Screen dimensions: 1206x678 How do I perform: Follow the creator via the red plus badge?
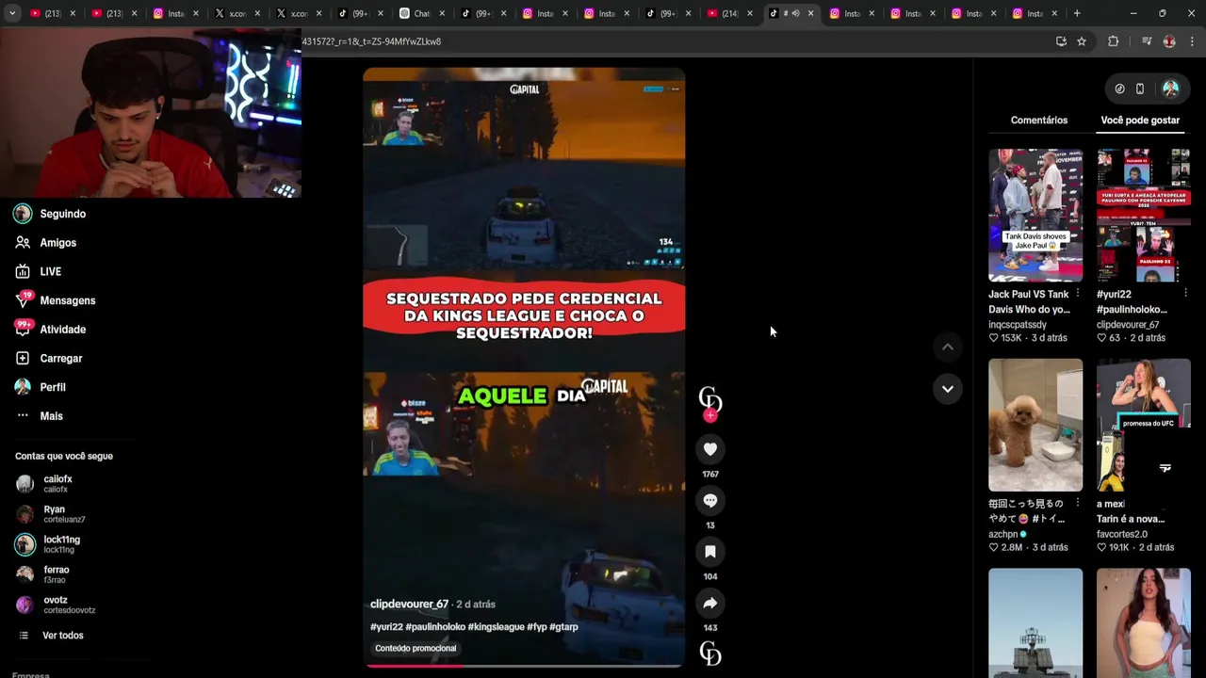(710, 415)
